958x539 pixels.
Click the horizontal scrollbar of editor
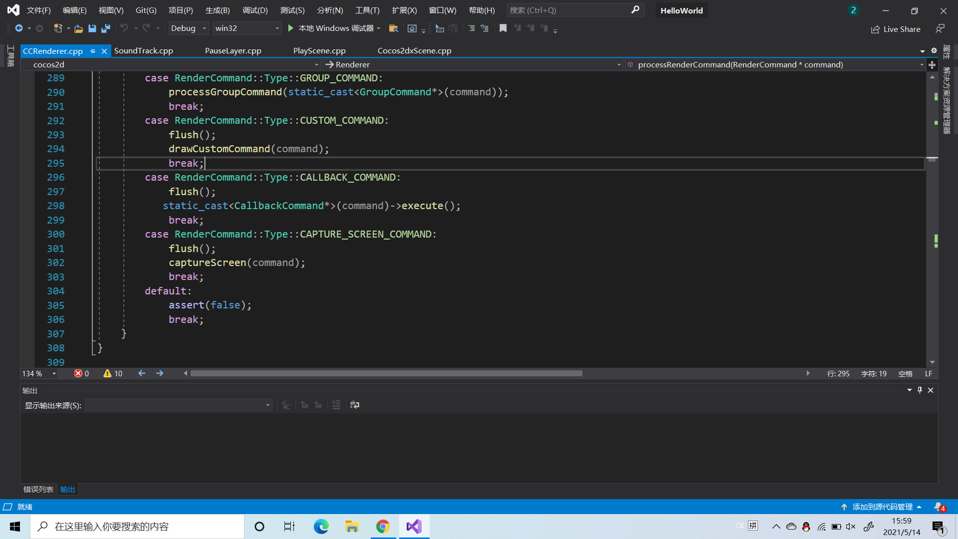tap(386, 373)
